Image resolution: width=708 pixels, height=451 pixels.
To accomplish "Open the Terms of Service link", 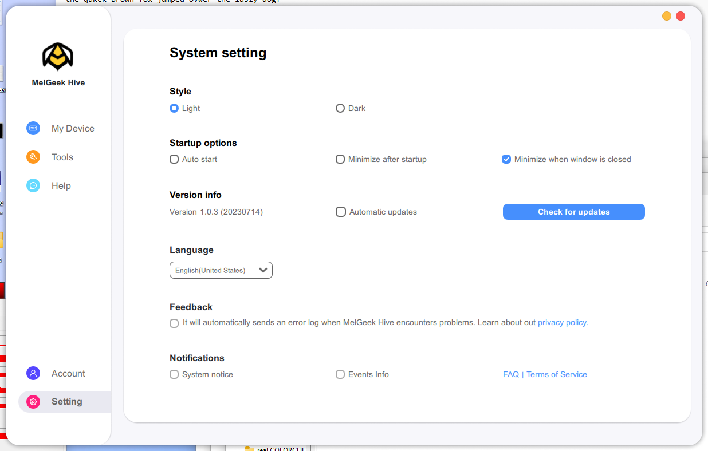I will point(556,374).
